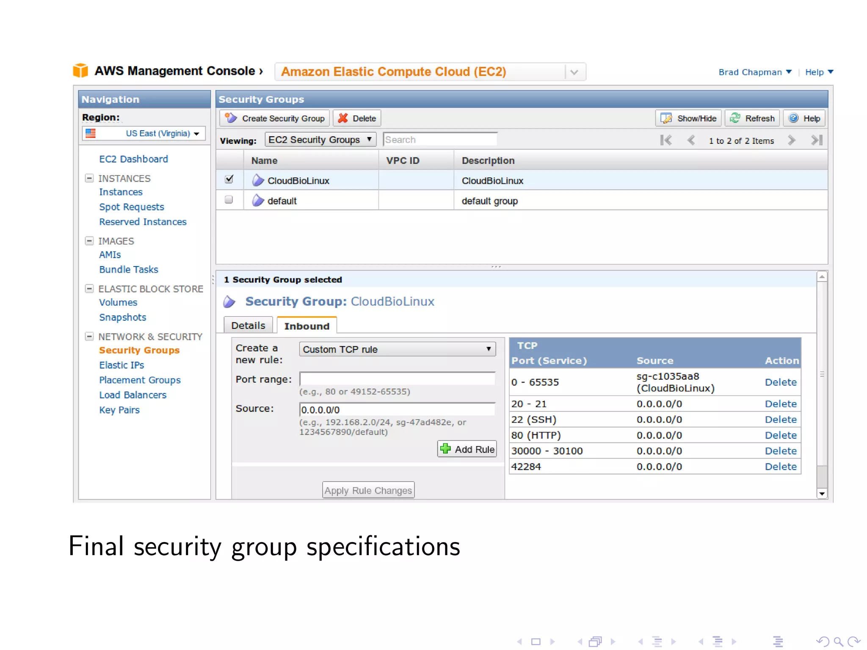Click the Port range input field
867x650 pixels.
[x=397, y=379]
